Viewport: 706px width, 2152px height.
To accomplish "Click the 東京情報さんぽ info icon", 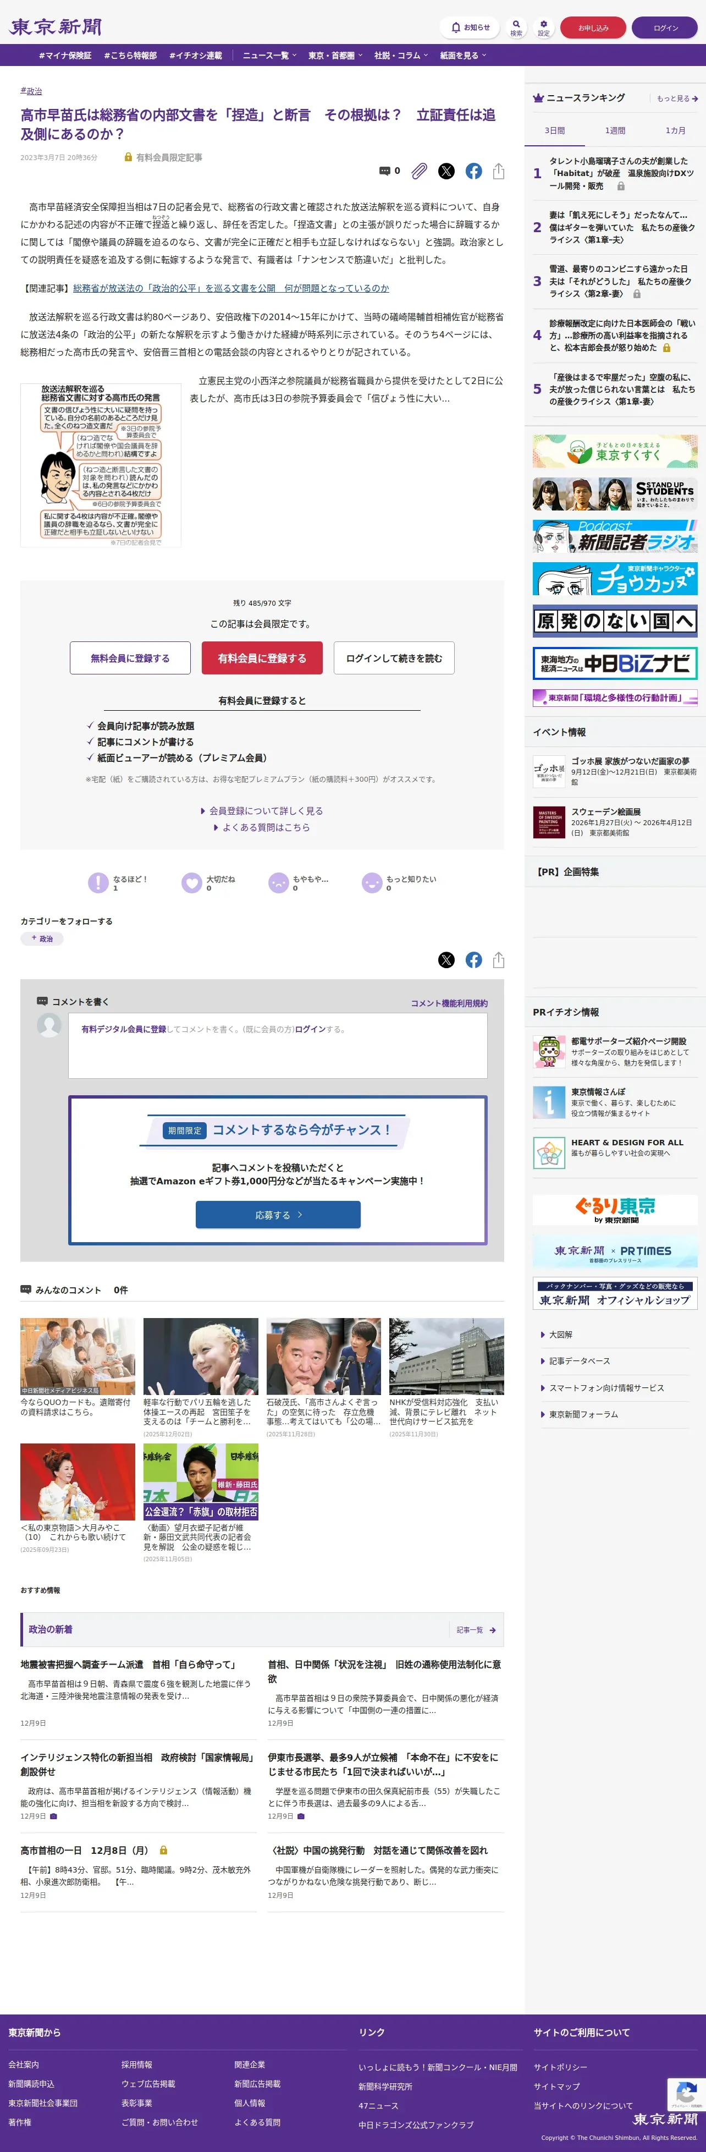I will click(549, 1102).
